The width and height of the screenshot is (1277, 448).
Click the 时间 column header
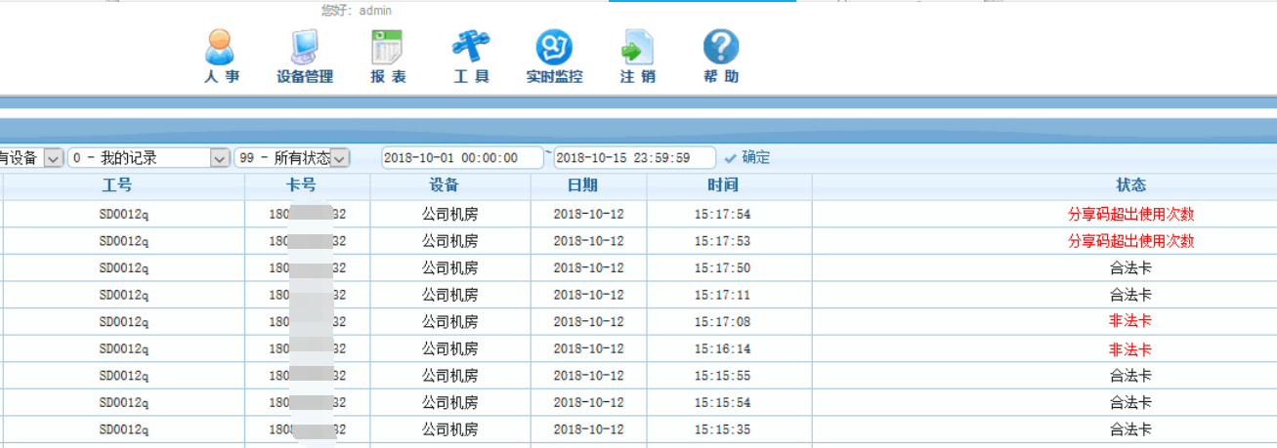coord(722,185)
